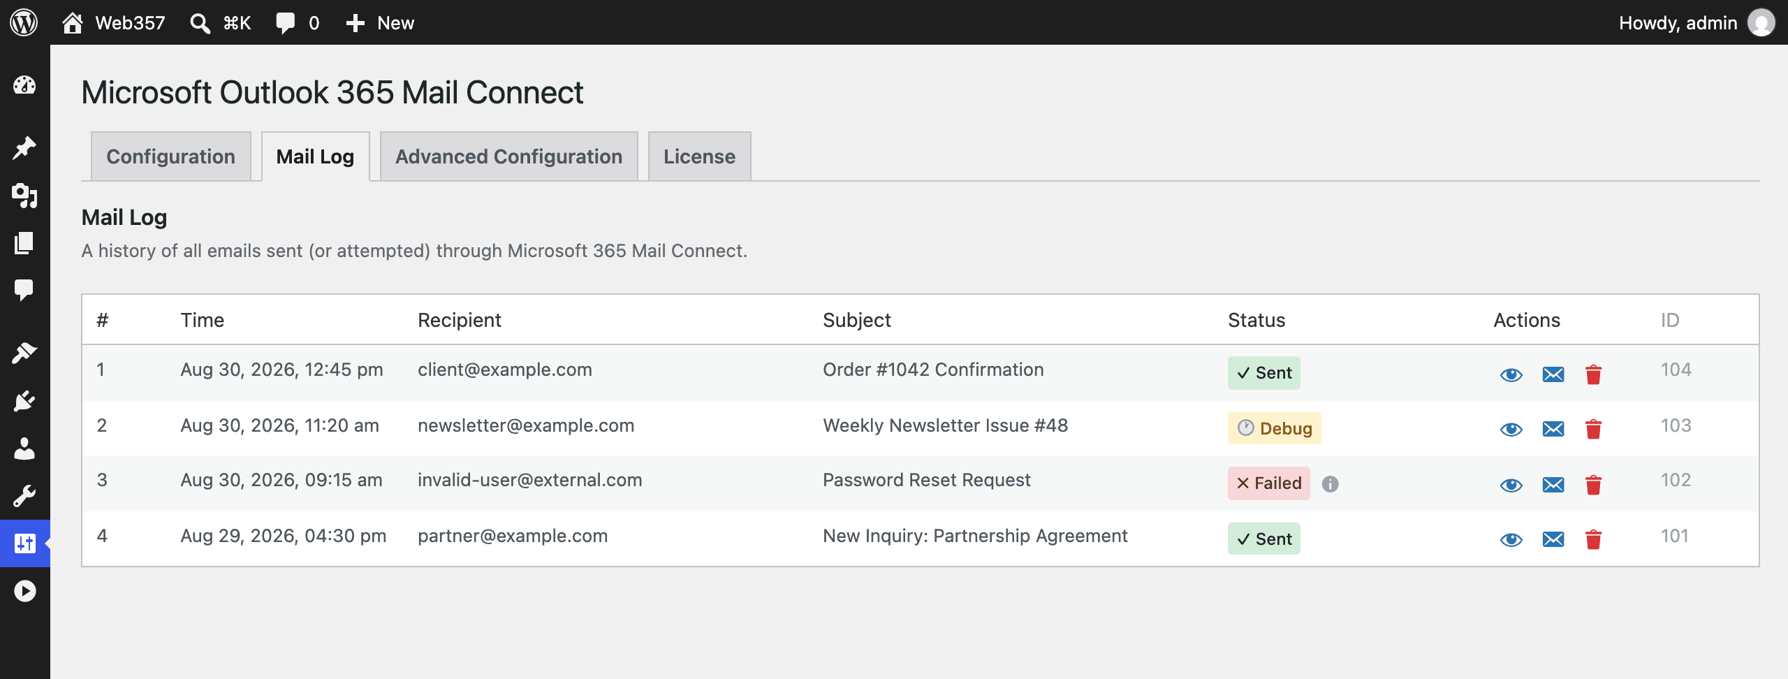Delete the Order #1042 Confirmation log entry

(x=1594, y=374)
